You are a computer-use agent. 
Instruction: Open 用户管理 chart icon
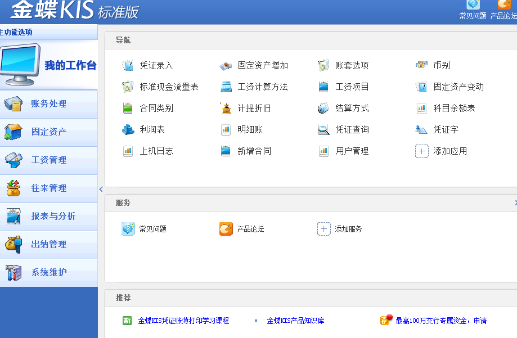(x=323, y=151)
